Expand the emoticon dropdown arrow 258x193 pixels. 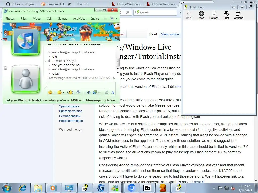tap(54, 93)
